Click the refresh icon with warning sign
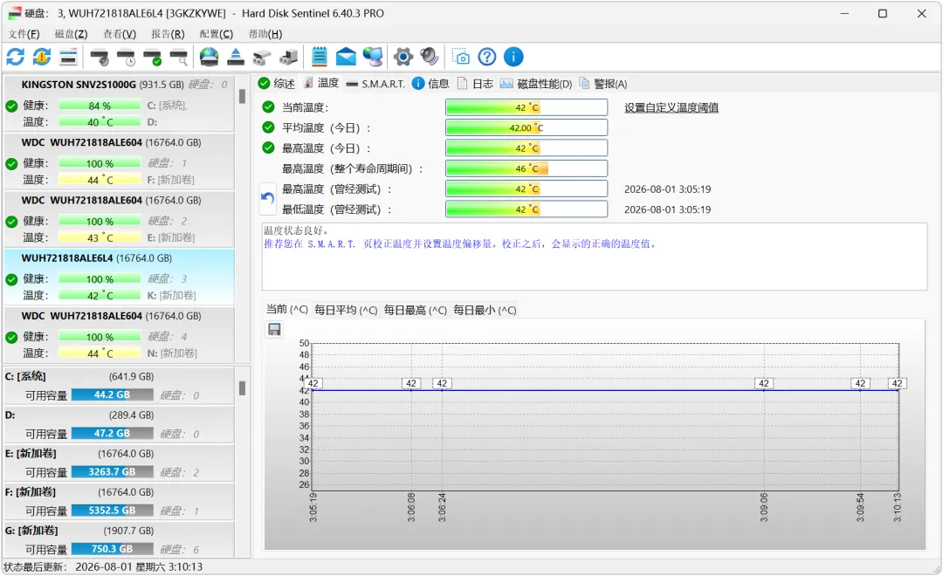The image size is (943, 576). click(x=42, y=57)
